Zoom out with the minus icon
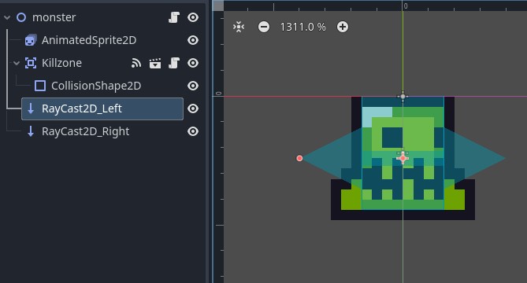The height and width of the screenshot is (283, 527). 264,27
